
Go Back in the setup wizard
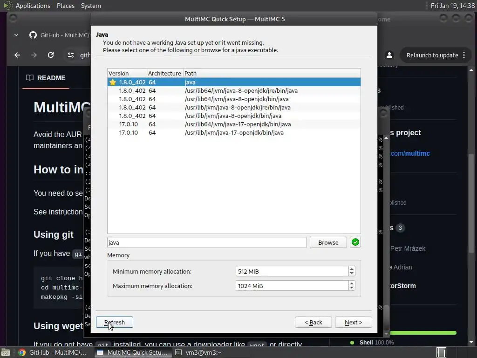(x=313, y=322)
